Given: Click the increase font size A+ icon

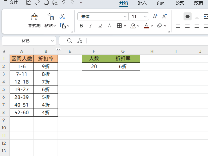Looking at the screenshot, I should pyautogui.click(x=155, y=16).
